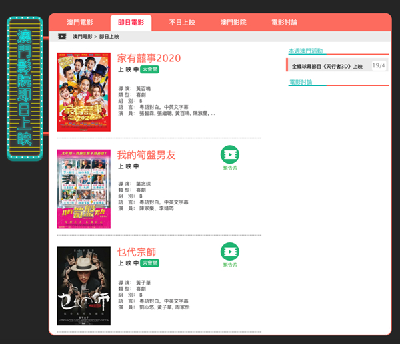
Task: Select the 即日電影 tab
Action: click(x=131, y=23)
